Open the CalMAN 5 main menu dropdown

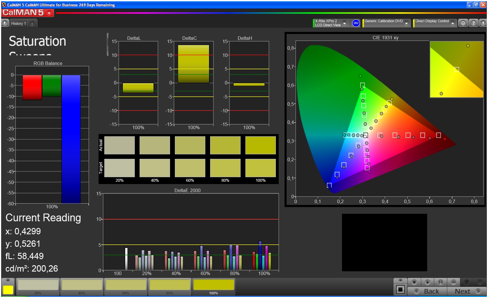49,13
